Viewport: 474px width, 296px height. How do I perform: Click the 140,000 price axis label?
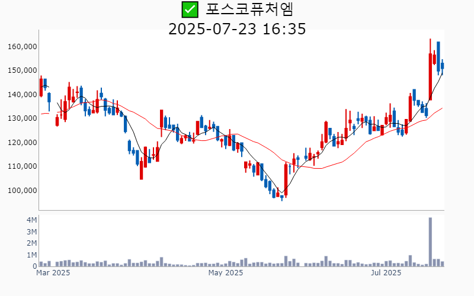click(23, 95)
